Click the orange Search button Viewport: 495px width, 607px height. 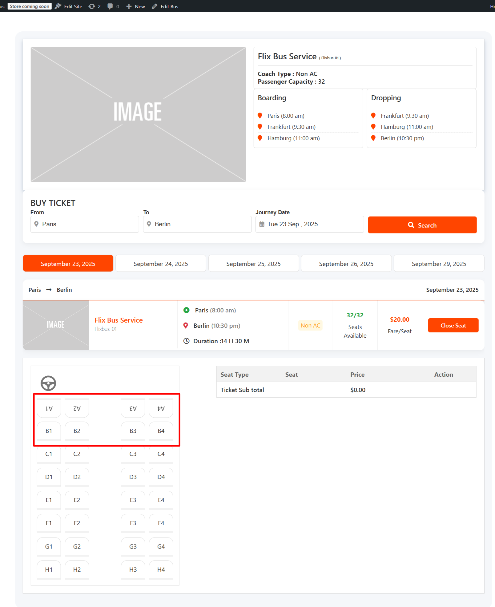tap(422, 225)
